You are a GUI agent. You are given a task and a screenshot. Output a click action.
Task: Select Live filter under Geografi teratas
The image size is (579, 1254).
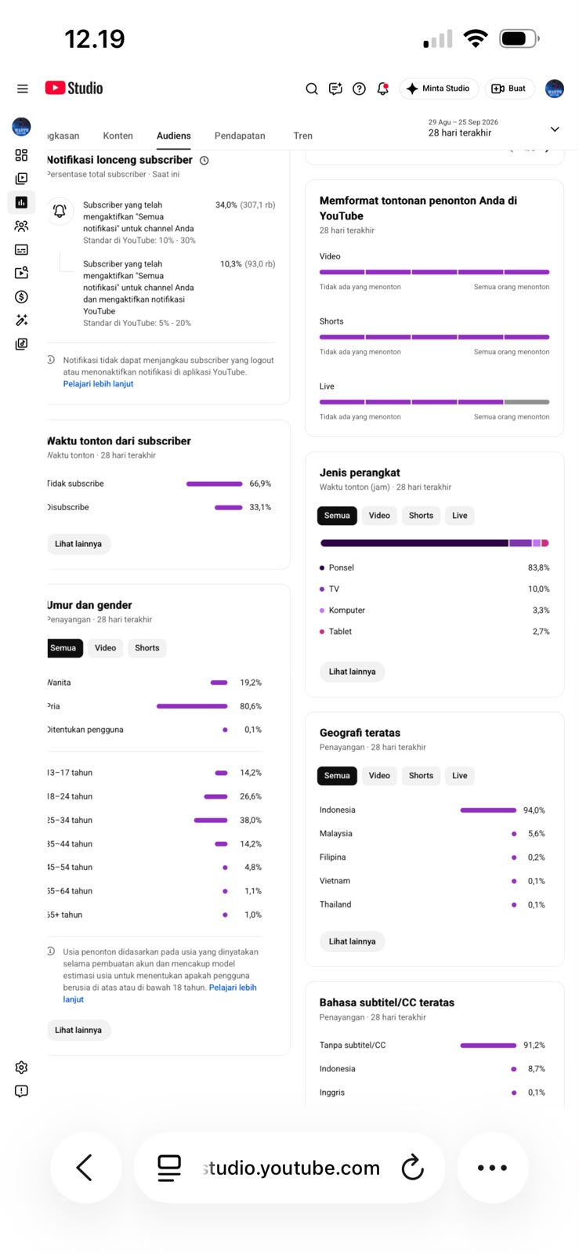click(x=460, y=776)
